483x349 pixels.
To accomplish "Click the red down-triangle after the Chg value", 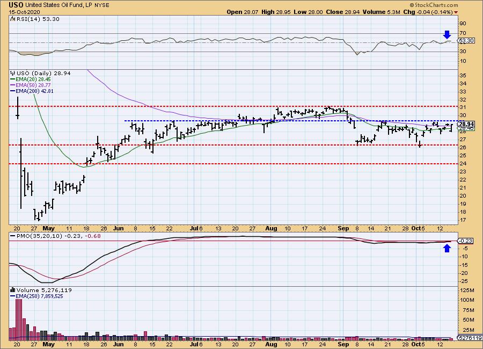I will (456, 12).
